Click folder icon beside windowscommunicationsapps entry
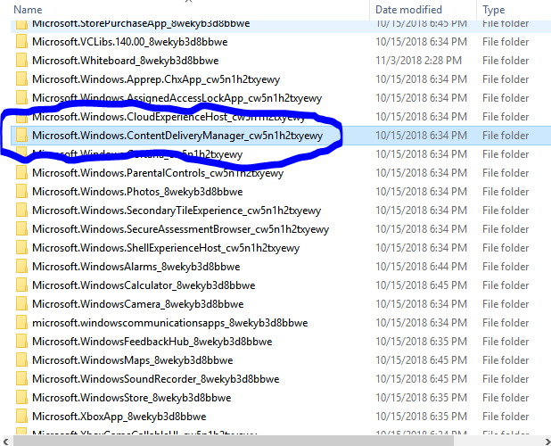The image size is (551, 446). coord(21,323)
